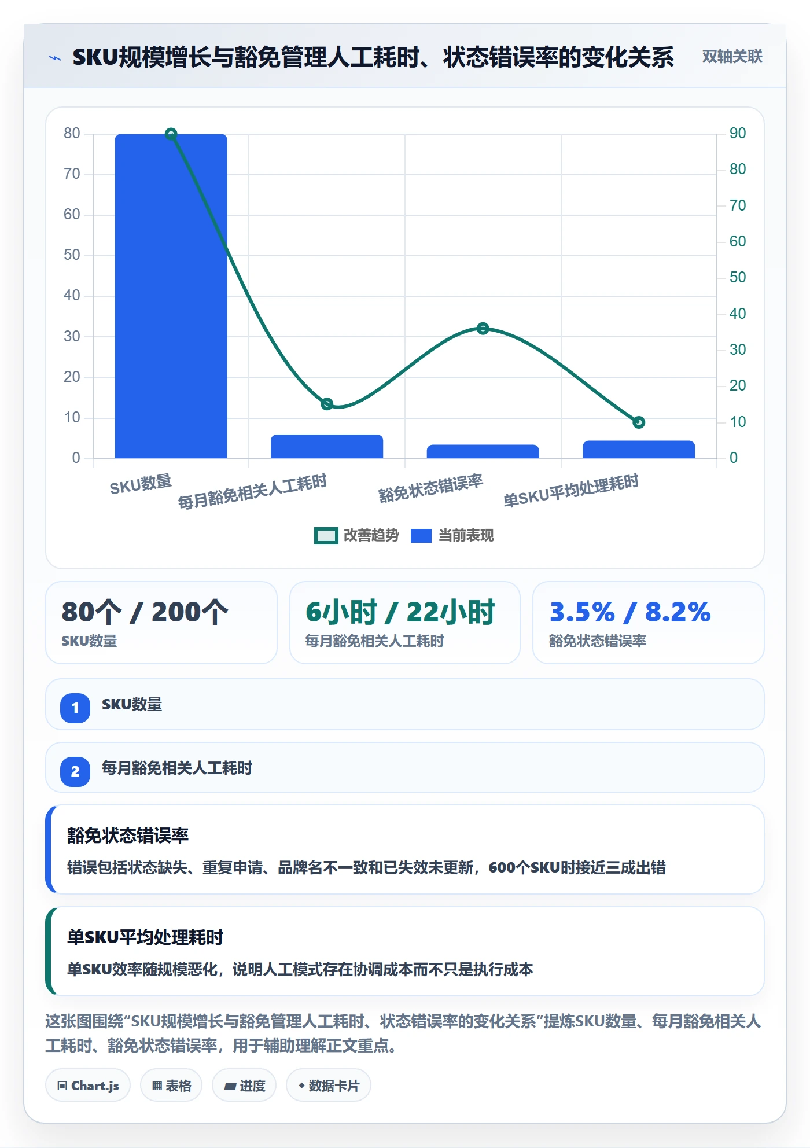Click the tall SKU数量 blue bar
This screenshot has height=1148, width=810.
(171, 296)
